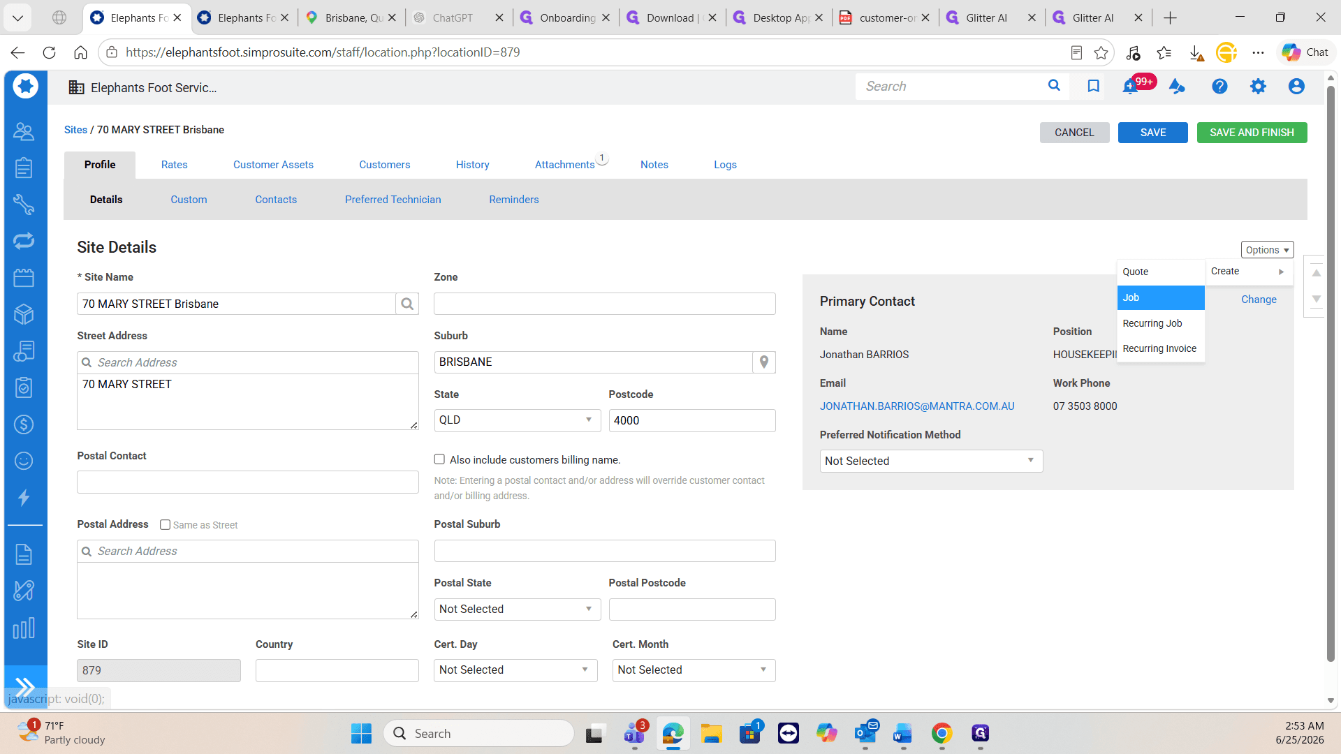1341x754 pixels.
Task: Tick Same as Street checkbox
Action: (166, 525)
